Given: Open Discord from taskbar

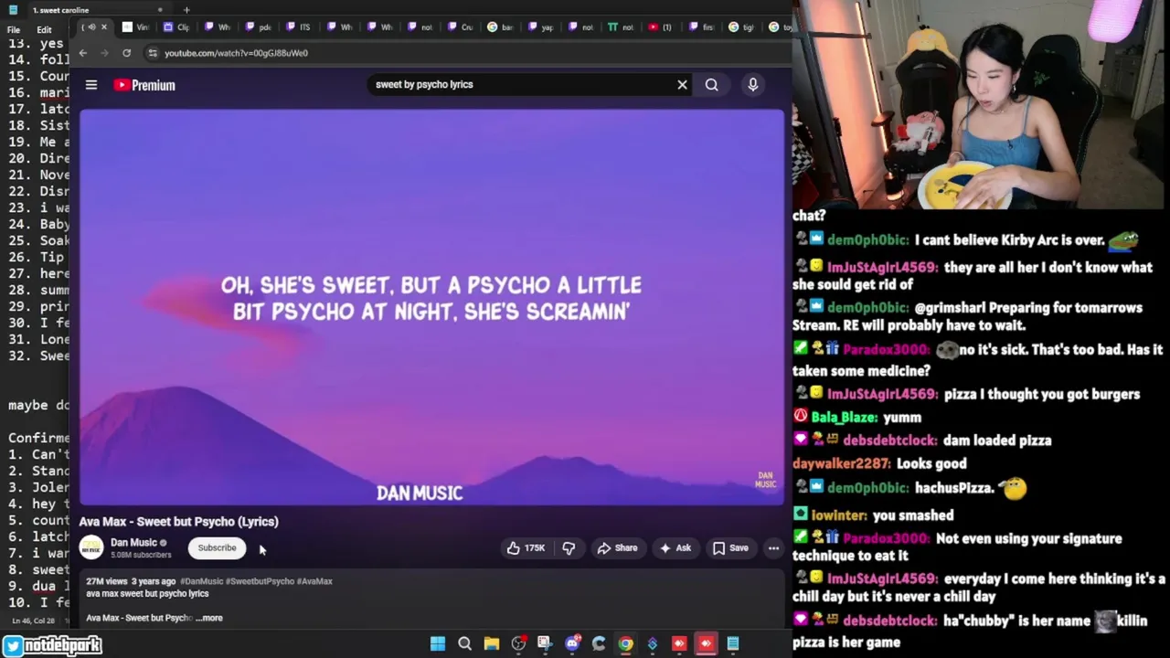Looking at the screenshot, I should (572, 643).
